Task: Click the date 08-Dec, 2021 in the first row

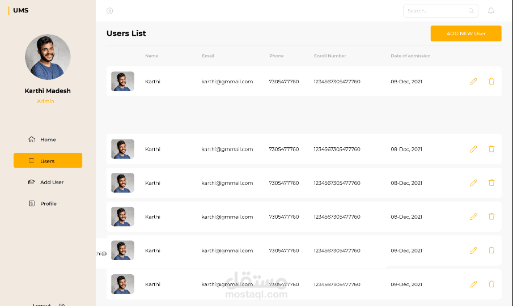Action: coord(406,82)
